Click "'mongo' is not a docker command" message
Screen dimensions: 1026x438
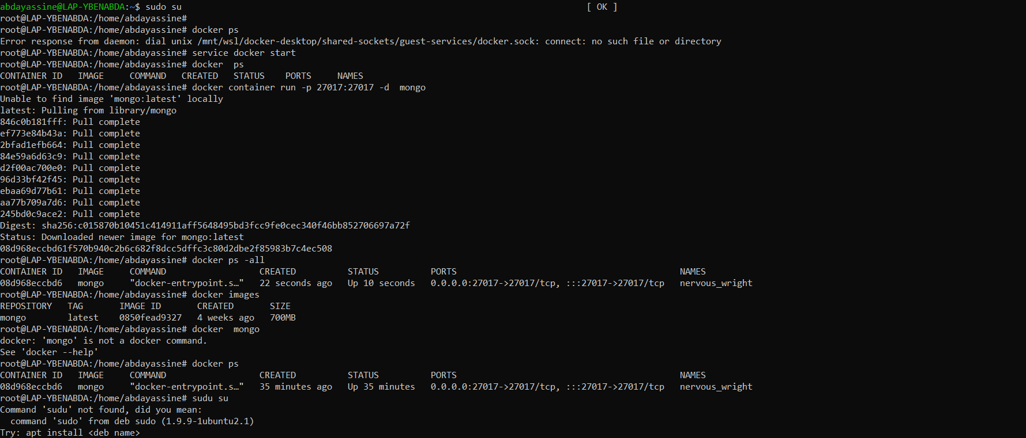click(103, 341)
